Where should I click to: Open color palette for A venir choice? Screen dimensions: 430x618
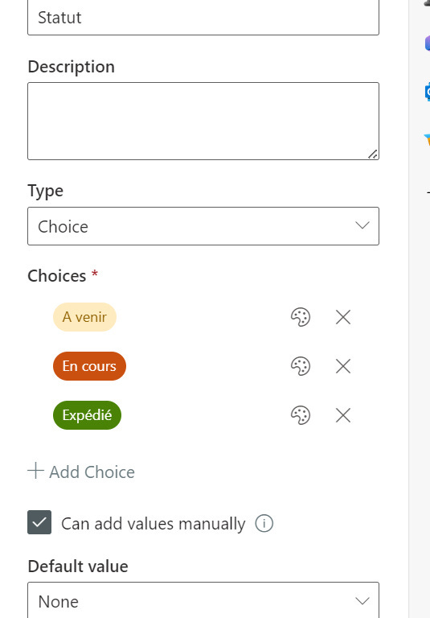(x=301, y=317)
